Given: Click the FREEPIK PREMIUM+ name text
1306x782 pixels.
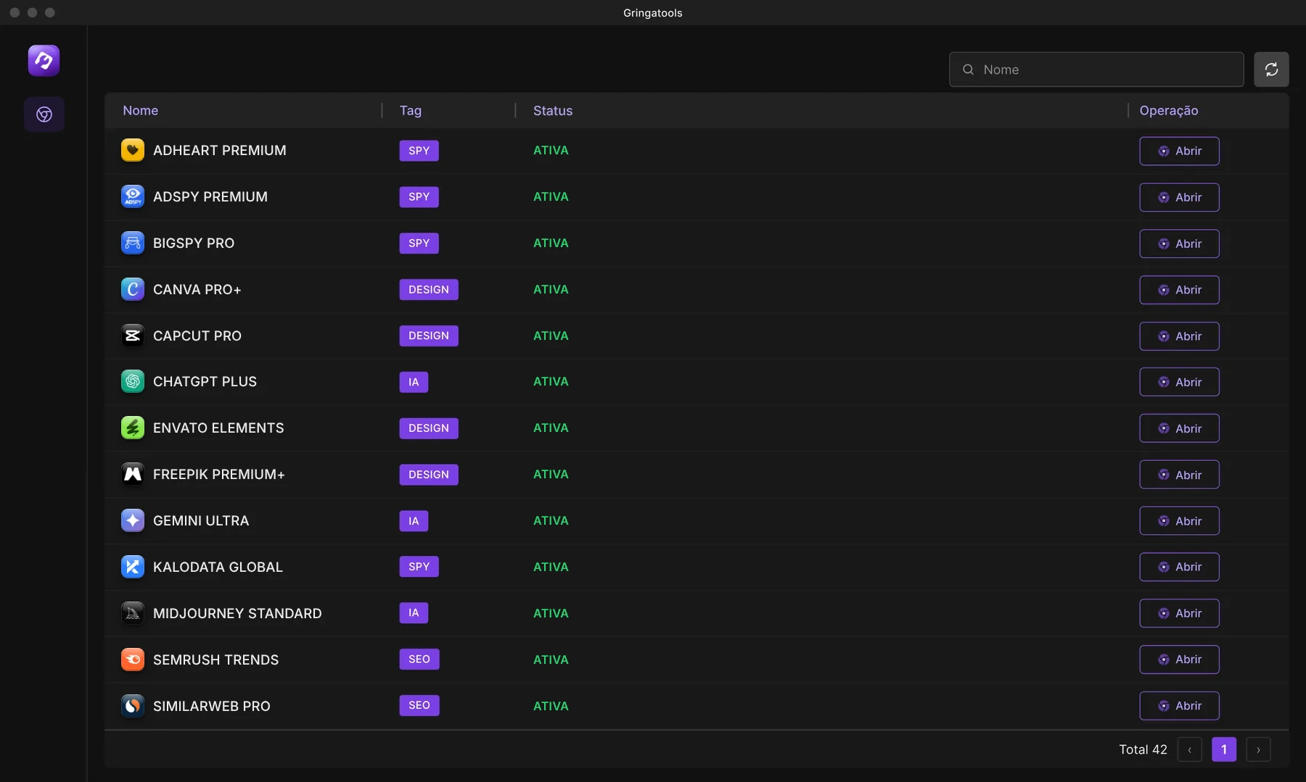Looking at the screenshot, I should 219,474.
